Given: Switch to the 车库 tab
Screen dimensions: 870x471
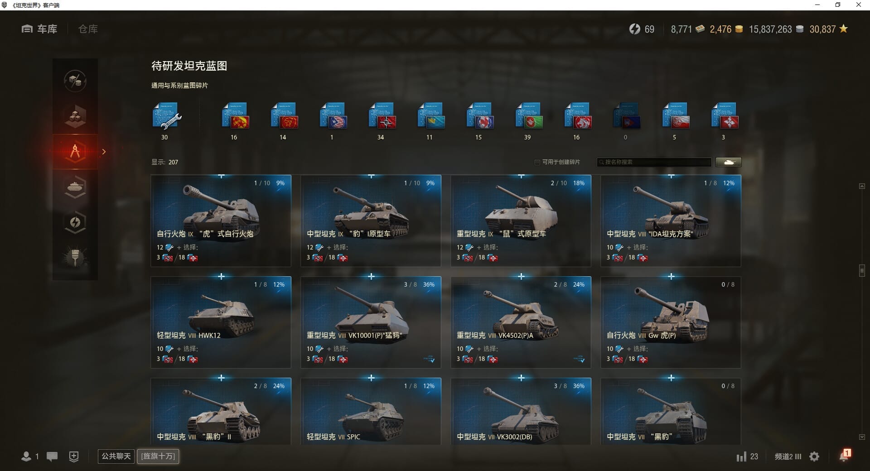Looking at the screenshot, I should [x=39, y=29].
